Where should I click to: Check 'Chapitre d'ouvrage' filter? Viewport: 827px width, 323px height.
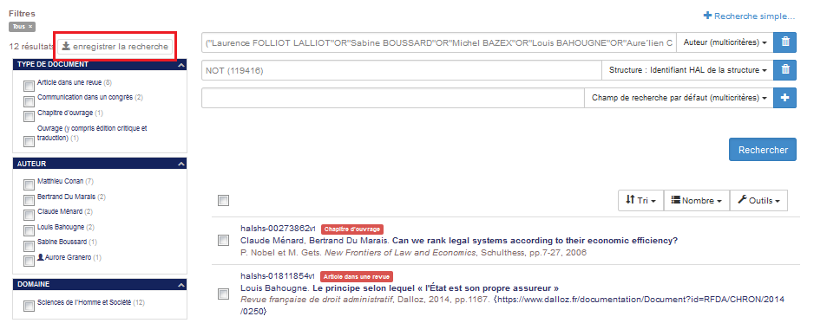(x=30, y=116)
